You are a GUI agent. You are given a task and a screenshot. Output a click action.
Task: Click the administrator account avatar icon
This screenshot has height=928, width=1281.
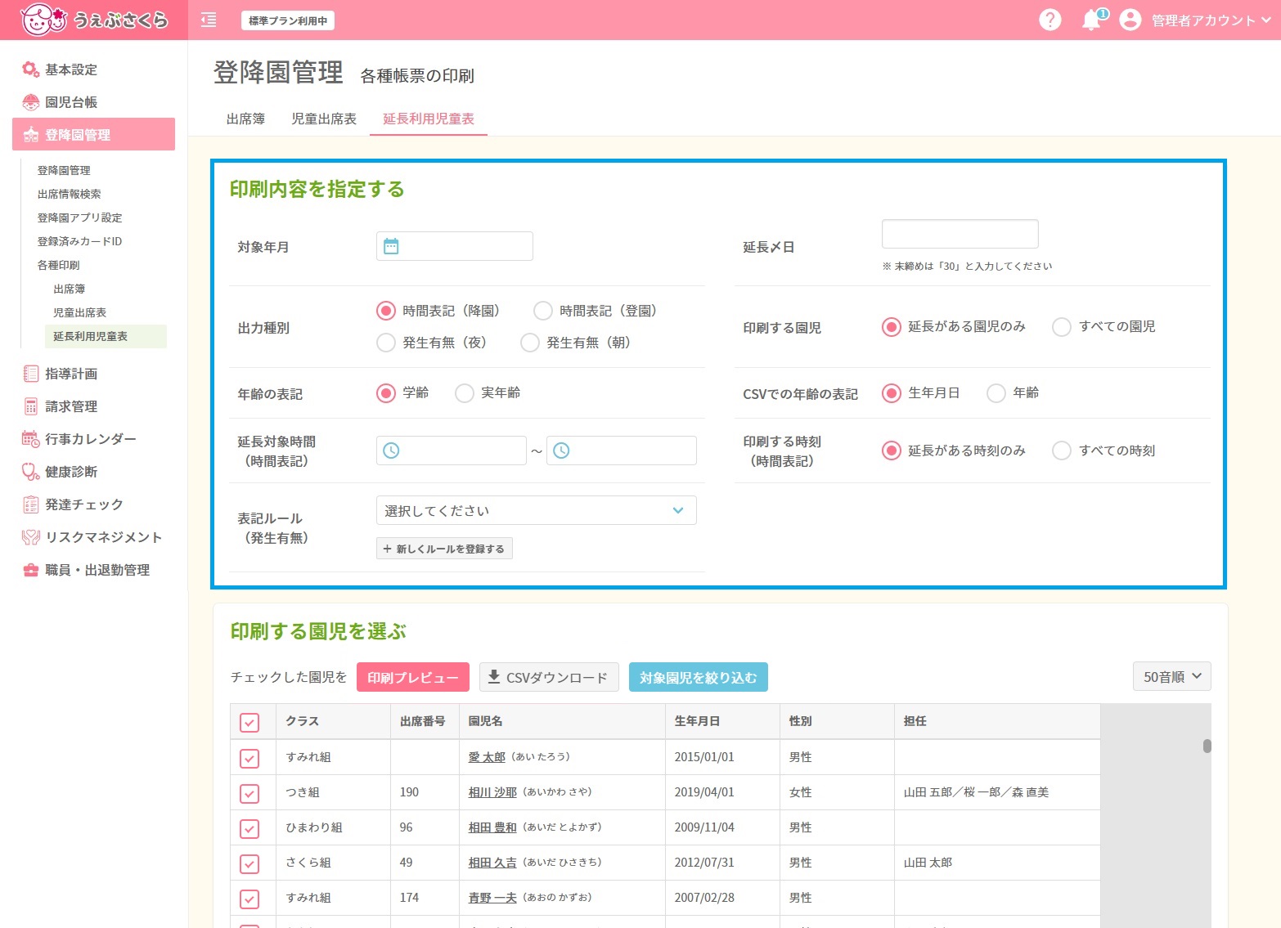pyautogui.click(x=1130, y=20)
